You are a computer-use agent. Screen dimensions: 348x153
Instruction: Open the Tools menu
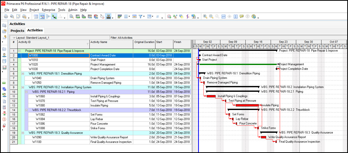[x=62, y=10]
